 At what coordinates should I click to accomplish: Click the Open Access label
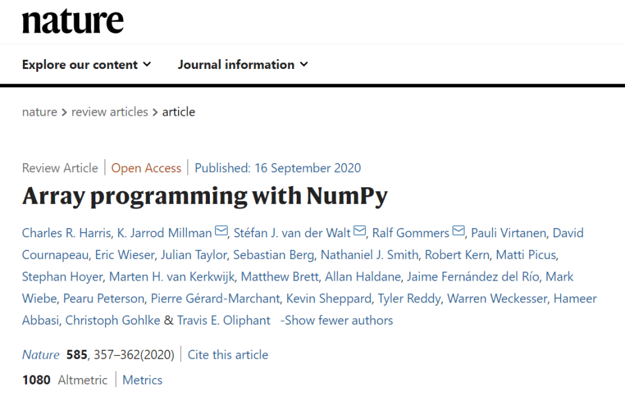click(x=146, y=168)
